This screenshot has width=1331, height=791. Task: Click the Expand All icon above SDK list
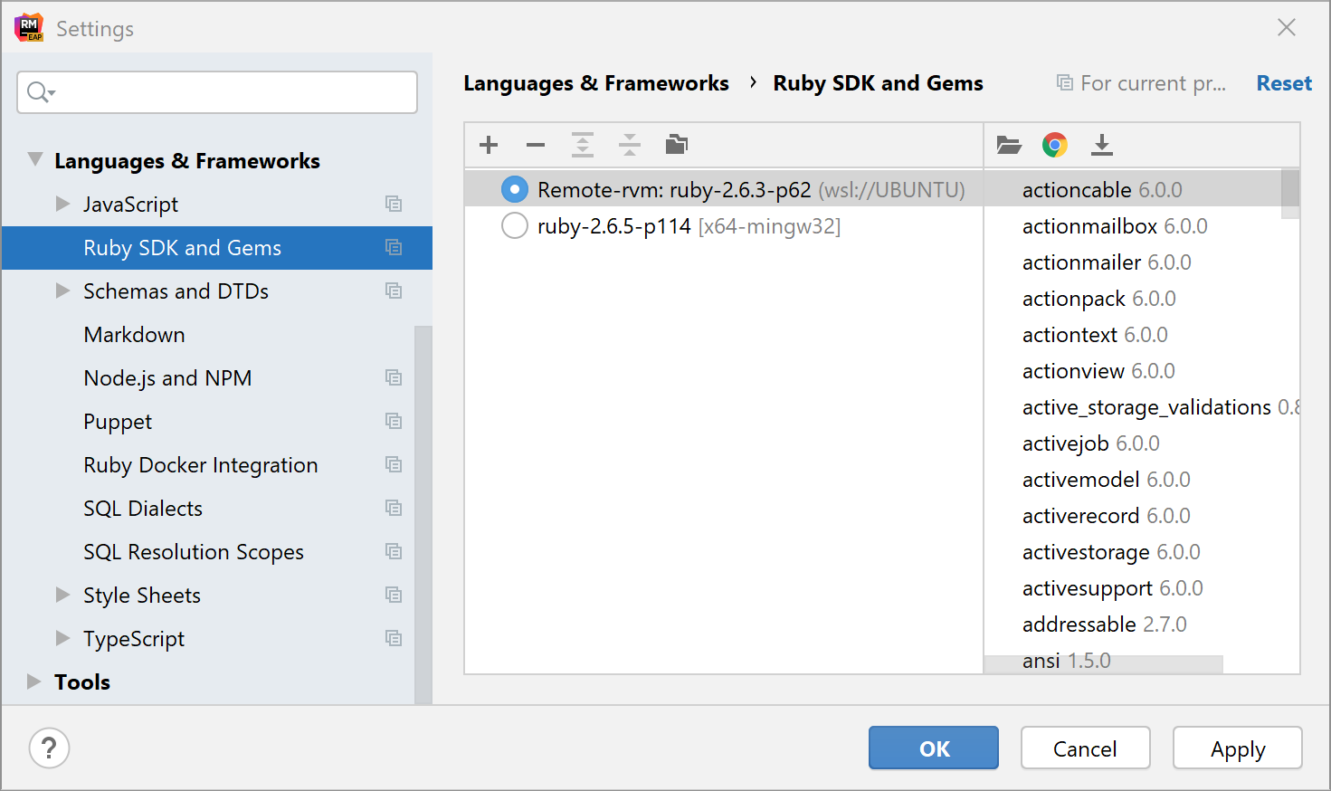tap(582, 144)
